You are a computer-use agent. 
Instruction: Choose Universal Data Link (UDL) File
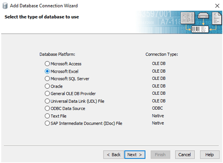[x=47, y=101]
